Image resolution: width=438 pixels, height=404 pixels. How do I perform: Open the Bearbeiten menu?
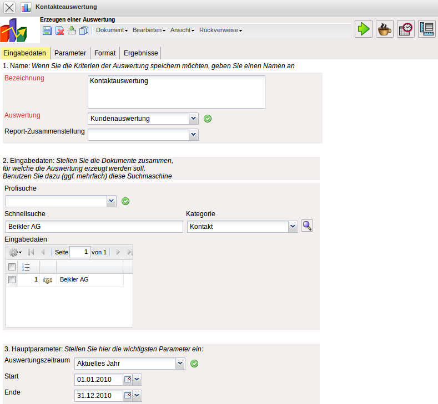[x=148, y=30]
